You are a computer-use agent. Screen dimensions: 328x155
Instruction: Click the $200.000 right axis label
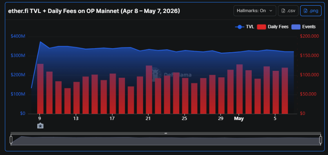tap(309, 36)
